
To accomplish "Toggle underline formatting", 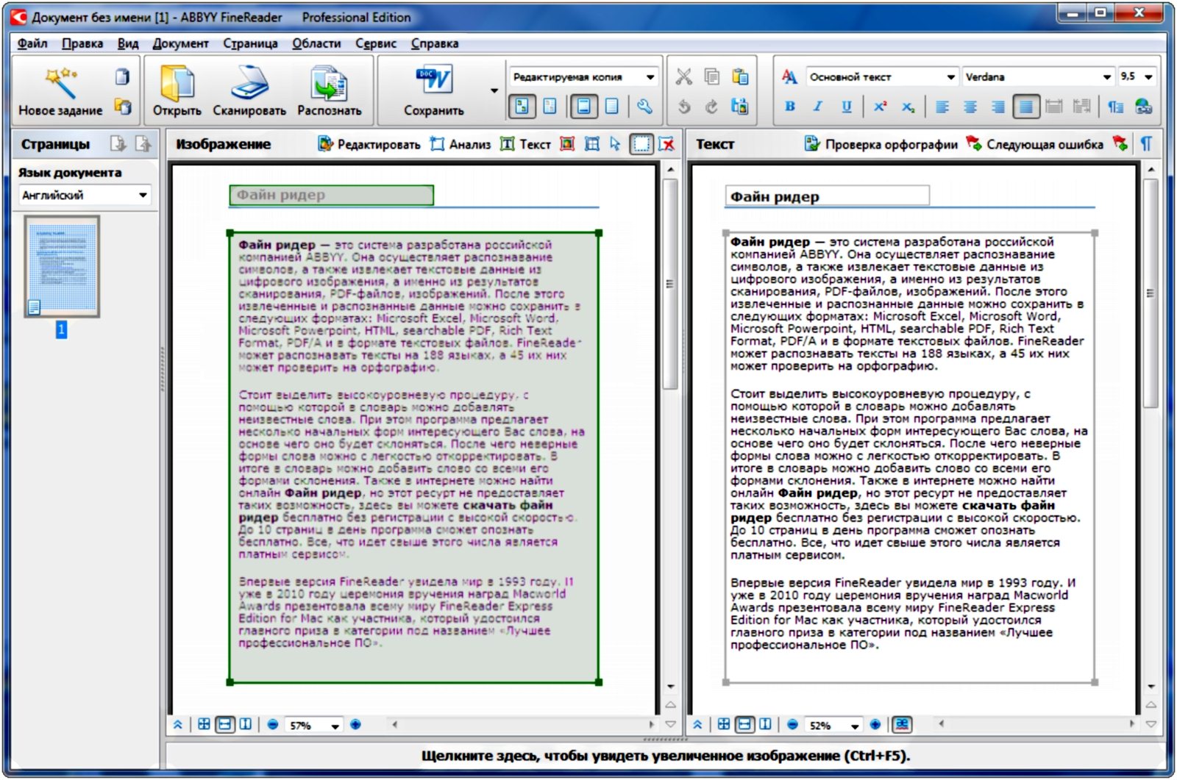I will coord(847,107).
